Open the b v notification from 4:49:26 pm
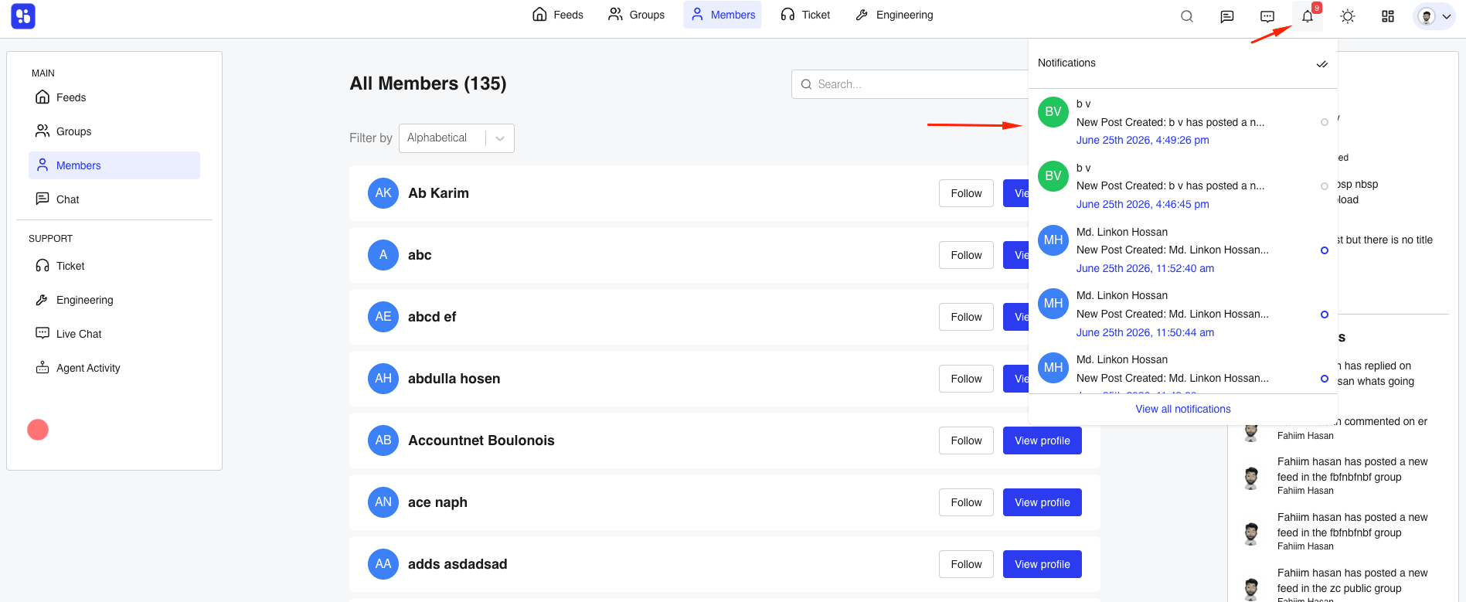Image resolution: width=1466 pixels, height=602 pixels. pos(1182,122)
